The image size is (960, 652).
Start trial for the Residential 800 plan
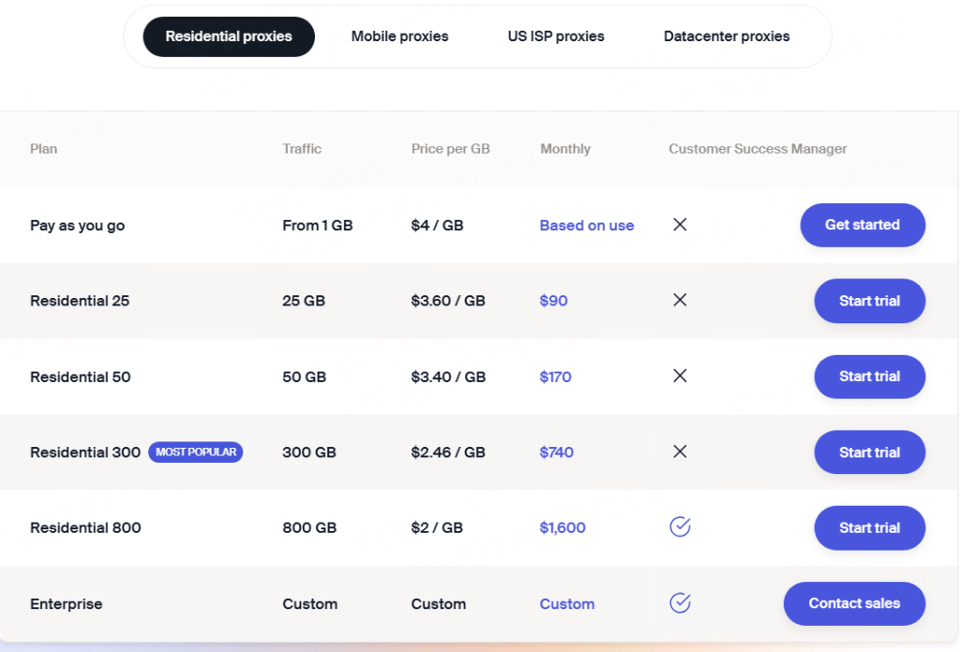(869, 528)
